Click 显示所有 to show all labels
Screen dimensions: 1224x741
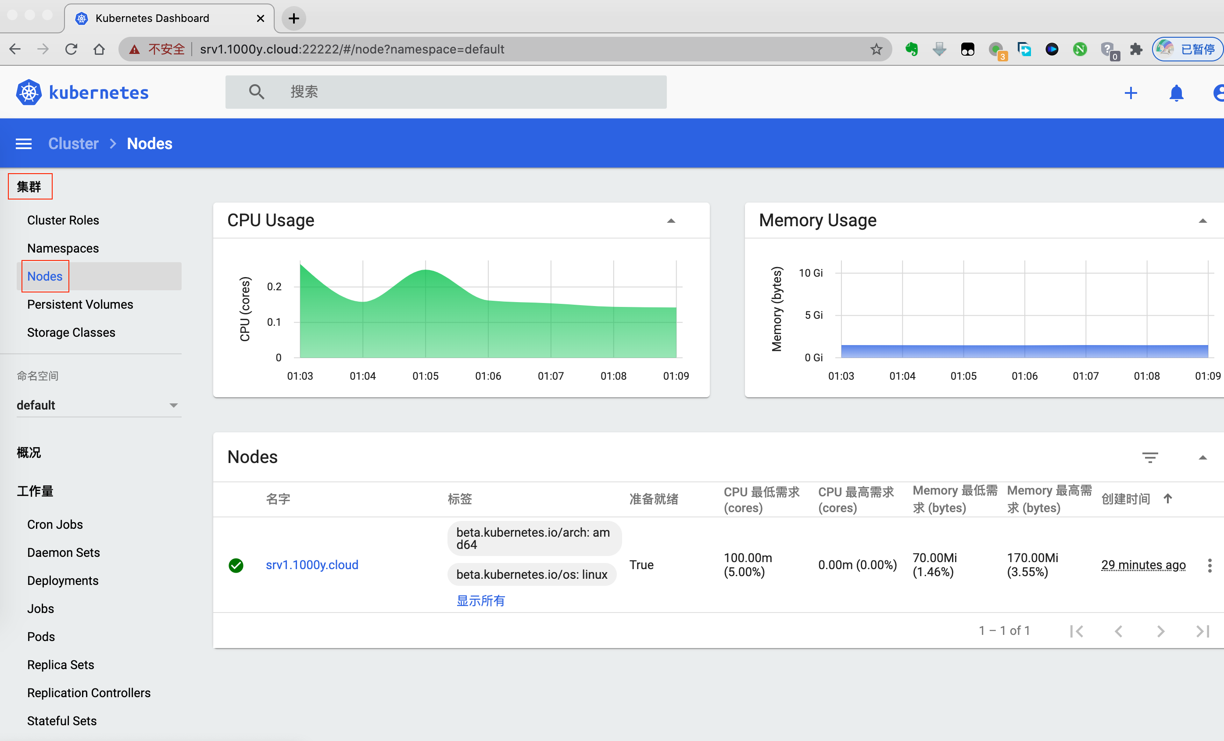pyautogui.click(x=480, y=601)
